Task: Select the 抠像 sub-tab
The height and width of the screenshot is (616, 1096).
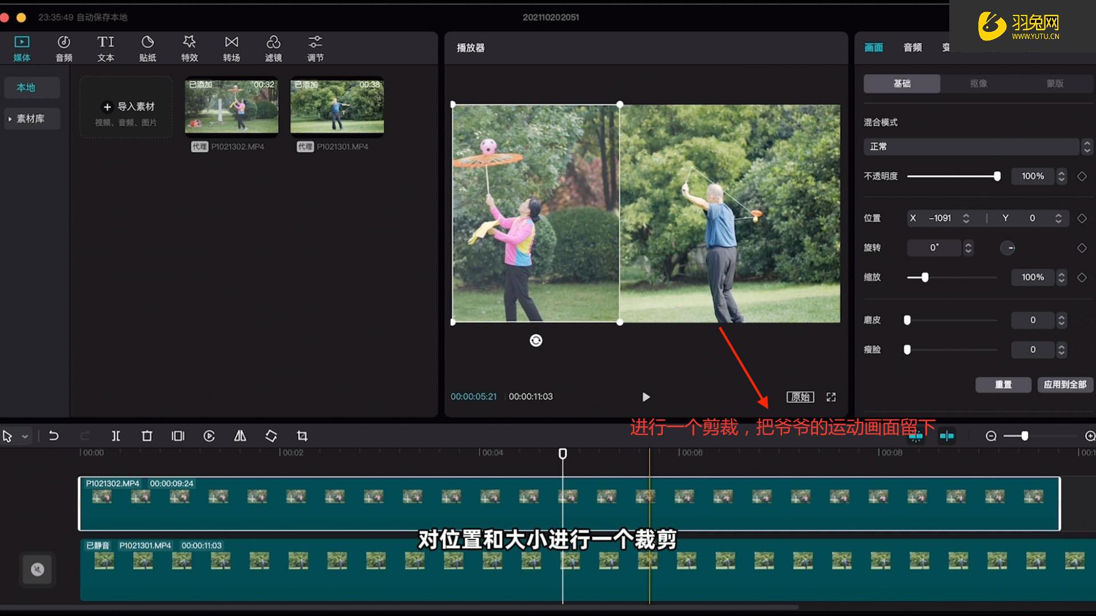Action: [978, 83]
